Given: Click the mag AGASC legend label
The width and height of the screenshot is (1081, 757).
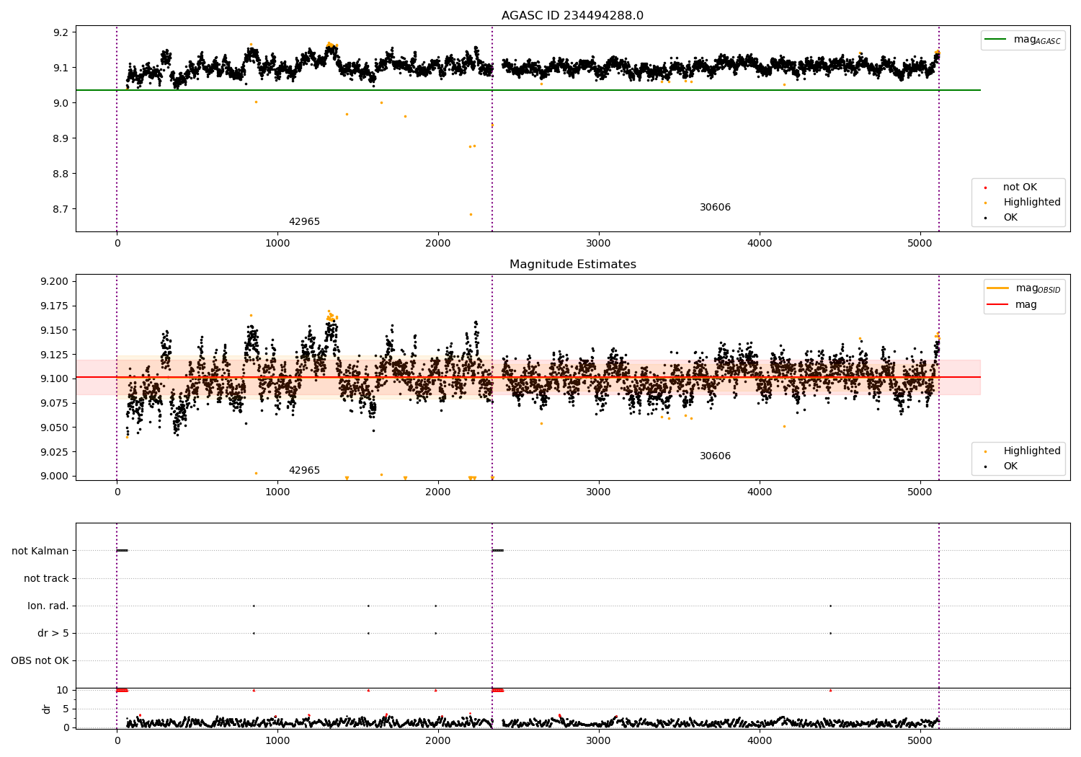Looking at the screenshot, I should 1037,40.
